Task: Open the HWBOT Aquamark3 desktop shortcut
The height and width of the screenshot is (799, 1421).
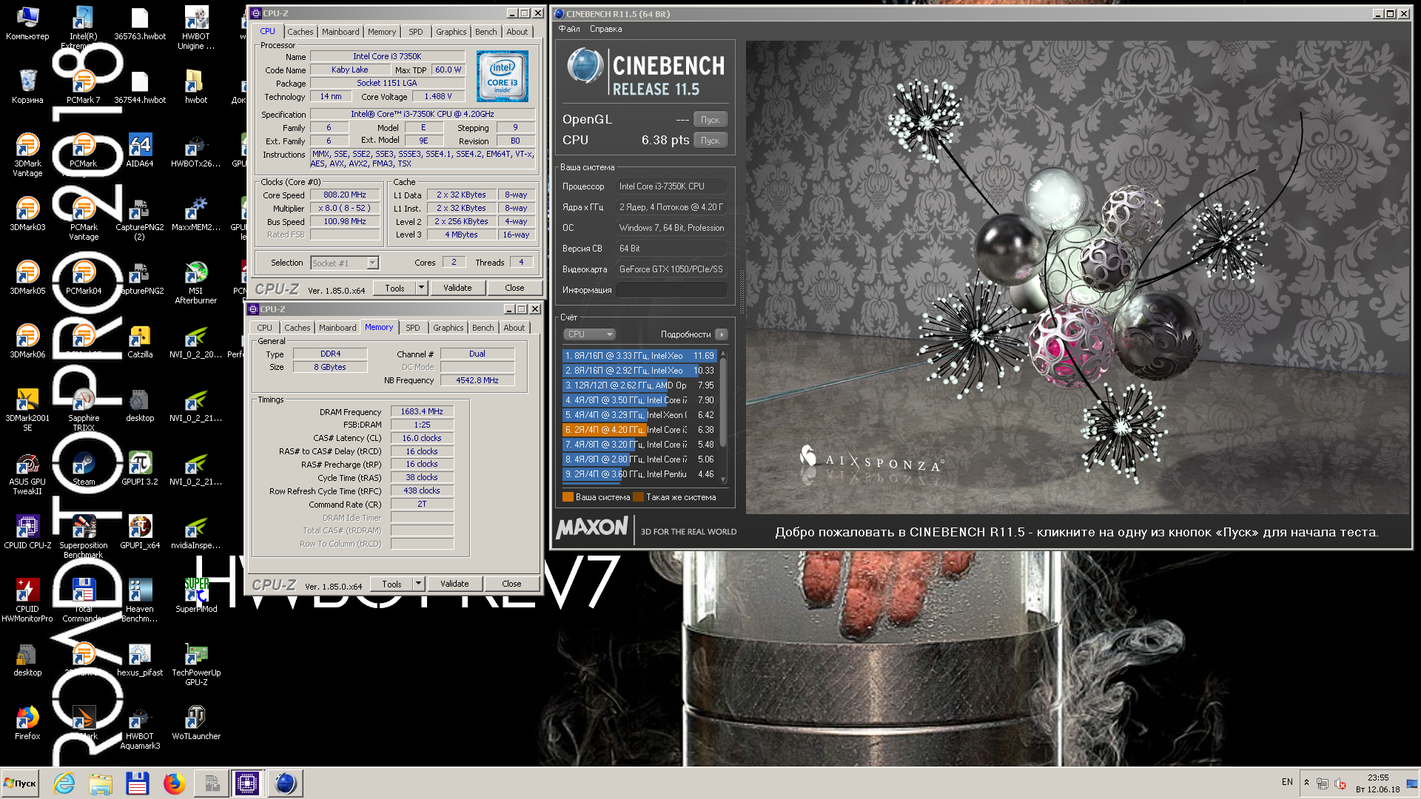Action: coord(139,727)
